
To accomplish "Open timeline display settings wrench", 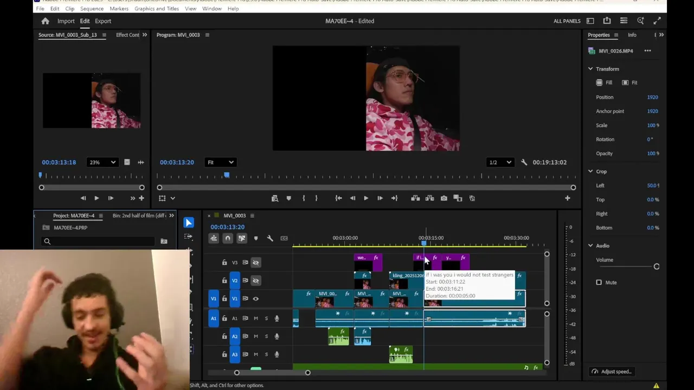I will coord(270,238).
